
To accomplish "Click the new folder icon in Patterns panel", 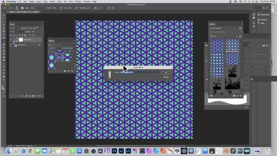I will (x=65, y=71).
